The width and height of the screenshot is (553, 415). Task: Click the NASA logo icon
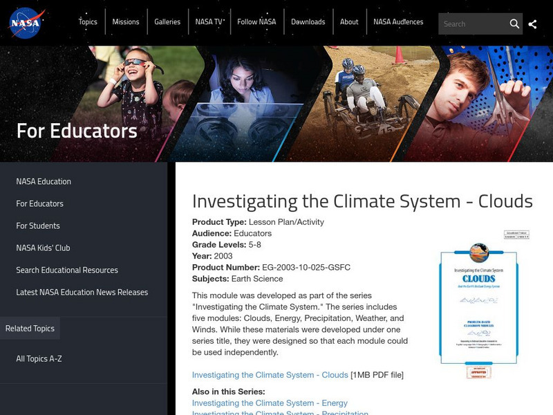(x=27, y=23)
